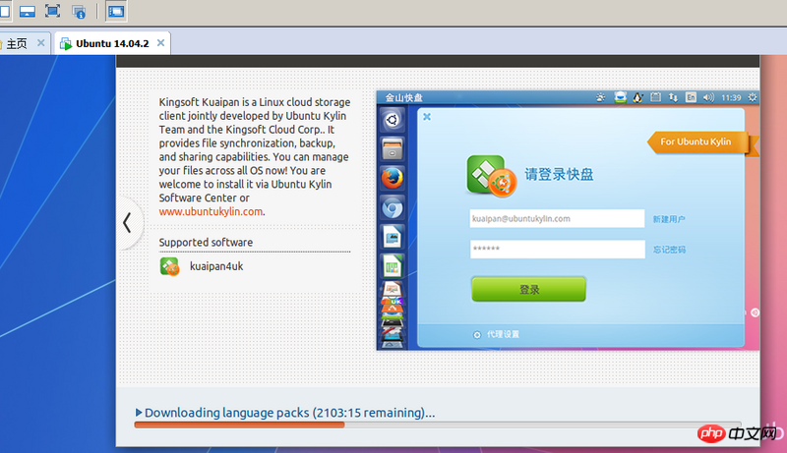Open the 主页 home tab
The height and width of the screenshot is (453, 787).
coord(16,43)
